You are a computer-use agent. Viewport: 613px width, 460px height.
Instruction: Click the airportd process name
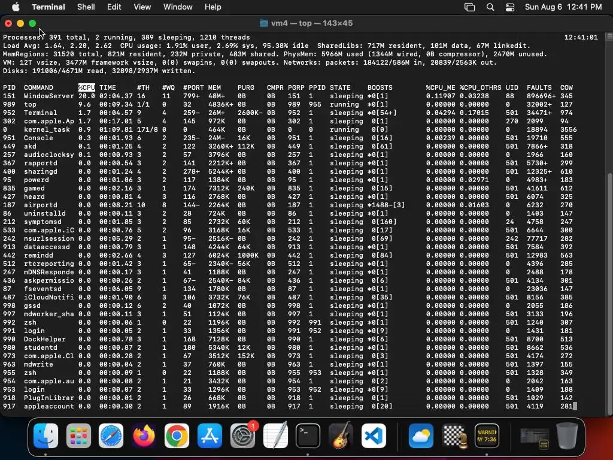[x=40, y=205]
